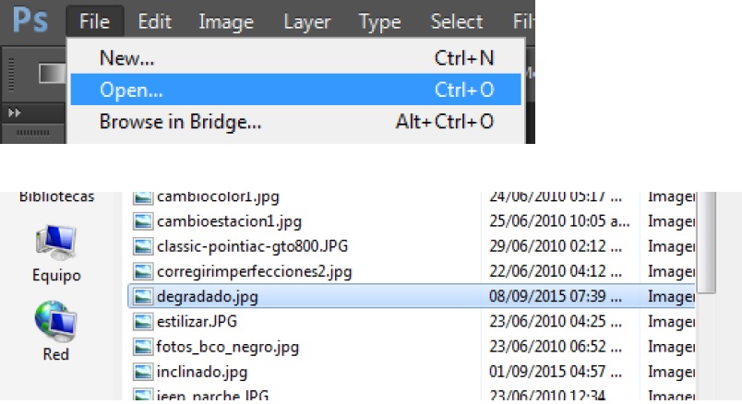
Task: Click the estilizar.JPG image file icon
Action: [142, 321]
